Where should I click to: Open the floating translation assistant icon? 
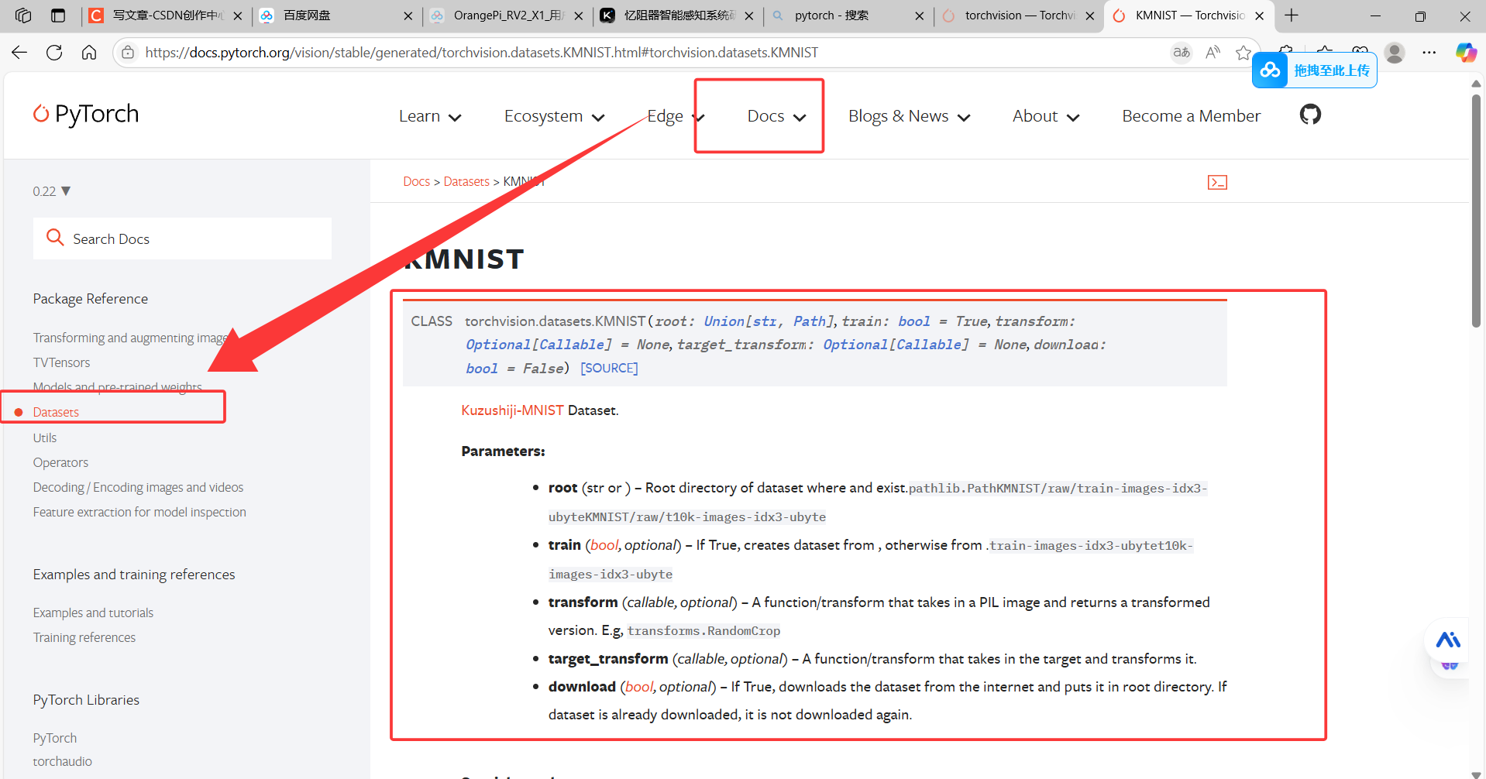click(x=1448, y=640)
